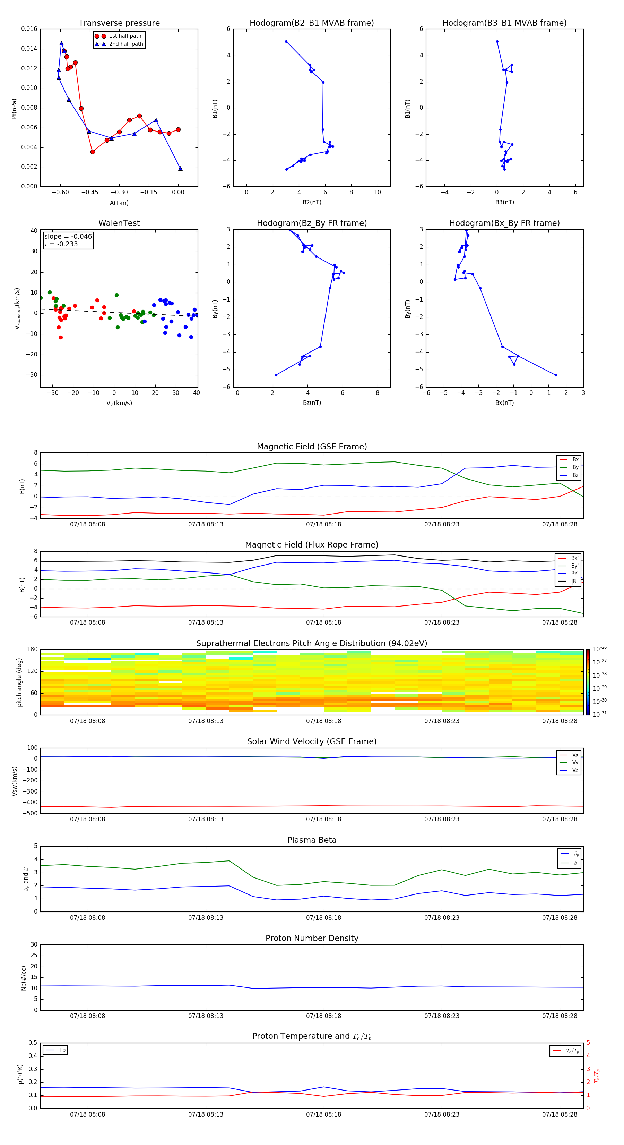Click 'Magnetic Field (Flux Rope Frame)' title
Image resolution: width=624 pixels, height=1145 pixels.
312,545
